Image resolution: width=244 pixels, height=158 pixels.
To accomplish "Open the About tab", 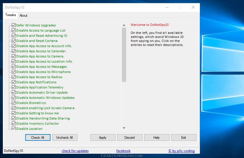I will click(23, 16).
